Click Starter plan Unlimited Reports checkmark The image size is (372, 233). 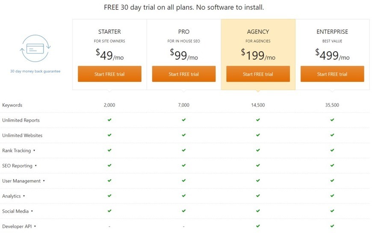(109, 120)
